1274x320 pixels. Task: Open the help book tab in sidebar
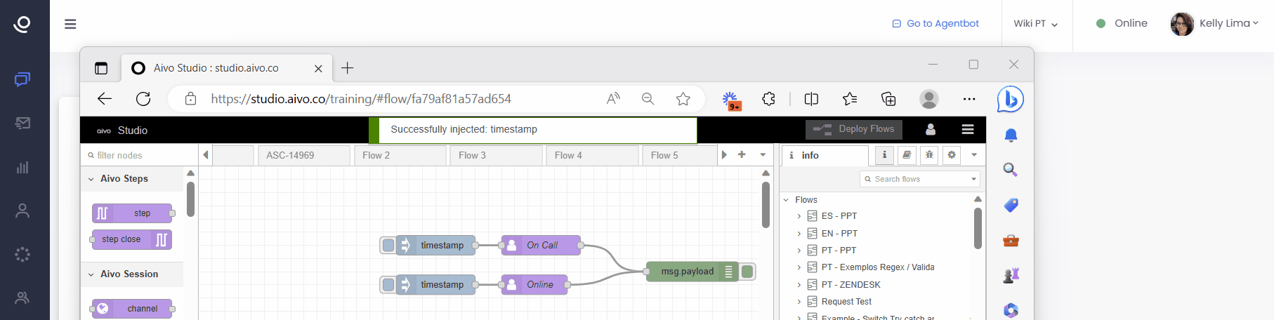(x=907, y=155)
